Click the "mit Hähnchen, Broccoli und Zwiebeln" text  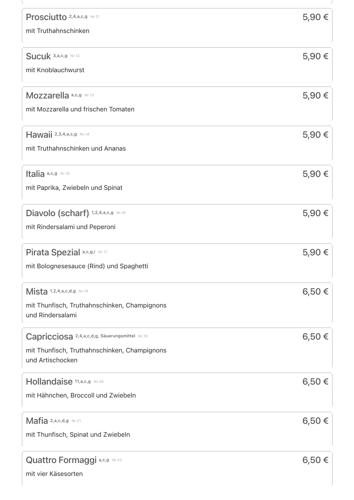(81, 395)
